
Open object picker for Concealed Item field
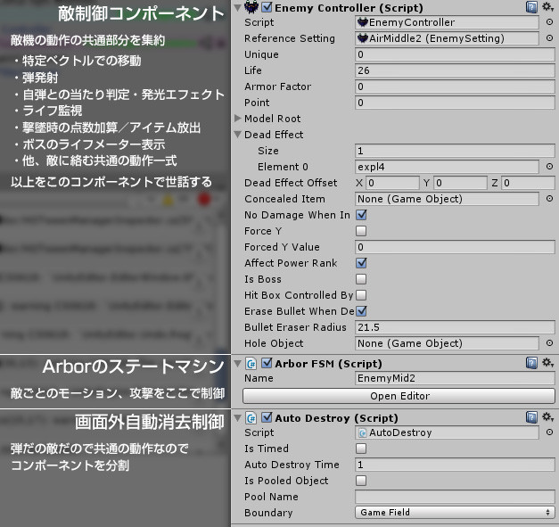(x=549, y=199)
